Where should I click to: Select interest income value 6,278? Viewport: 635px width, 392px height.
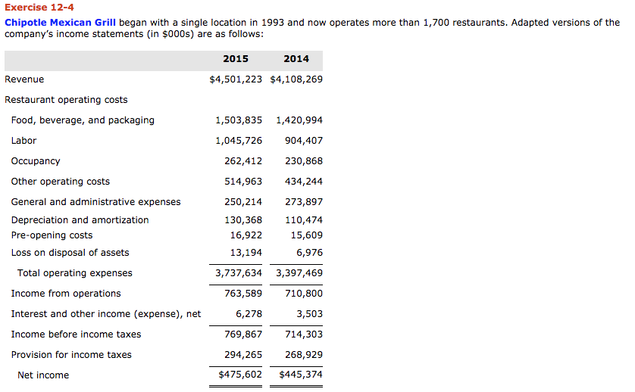click(x=249, y=314)
